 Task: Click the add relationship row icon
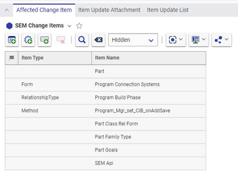[x=45, y=40]
